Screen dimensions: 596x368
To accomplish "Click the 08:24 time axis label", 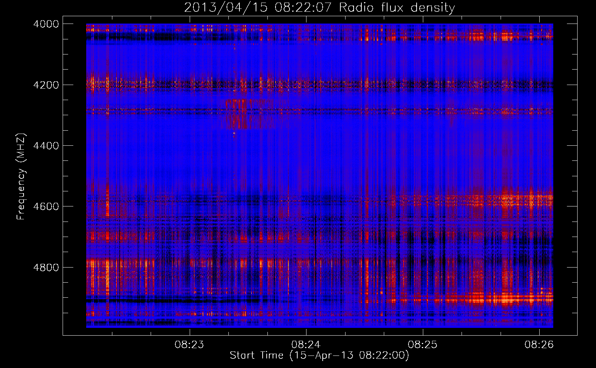I will 306,345.
